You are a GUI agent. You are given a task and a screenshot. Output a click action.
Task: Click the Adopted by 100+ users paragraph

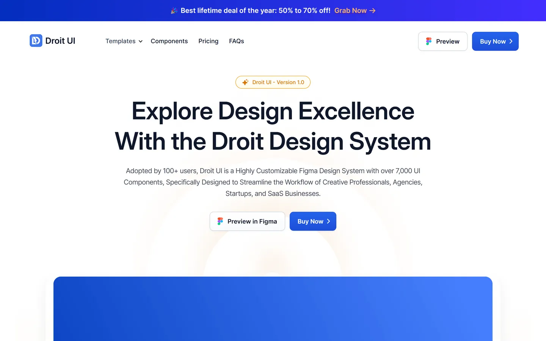tap(273, 182)
